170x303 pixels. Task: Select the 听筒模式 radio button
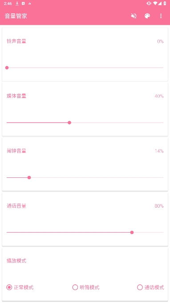tap(75, 287)
